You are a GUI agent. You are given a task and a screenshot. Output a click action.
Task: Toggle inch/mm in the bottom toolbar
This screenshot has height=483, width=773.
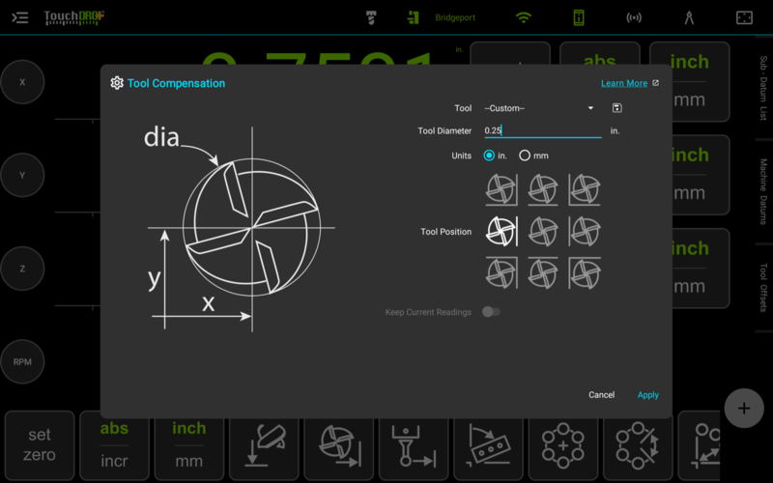click(x=188, y=445)
